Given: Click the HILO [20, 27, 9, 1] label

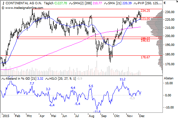Looking at the screenshot, I should coord(63,78).
